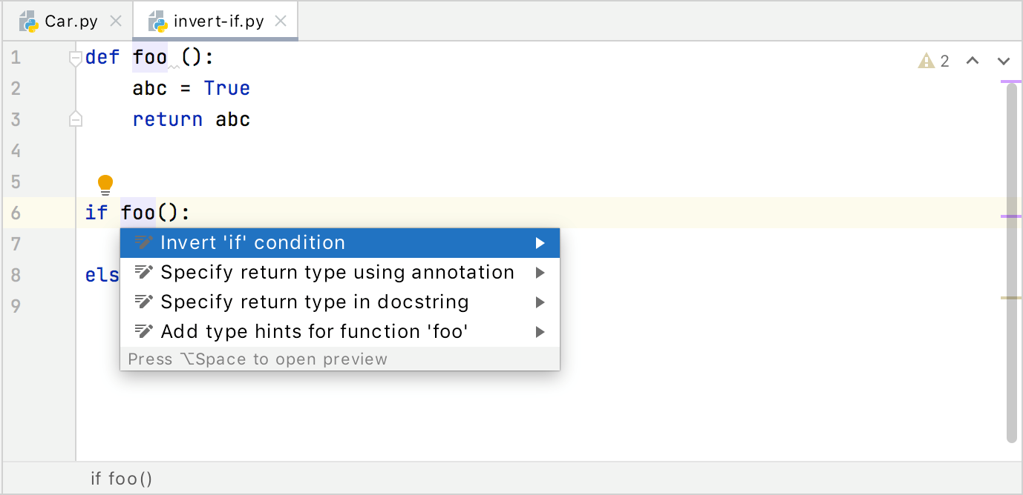
Task: Click the intention icon beside Invert 'if' condition
Action: pyautogui.click(x=143, y=242)
